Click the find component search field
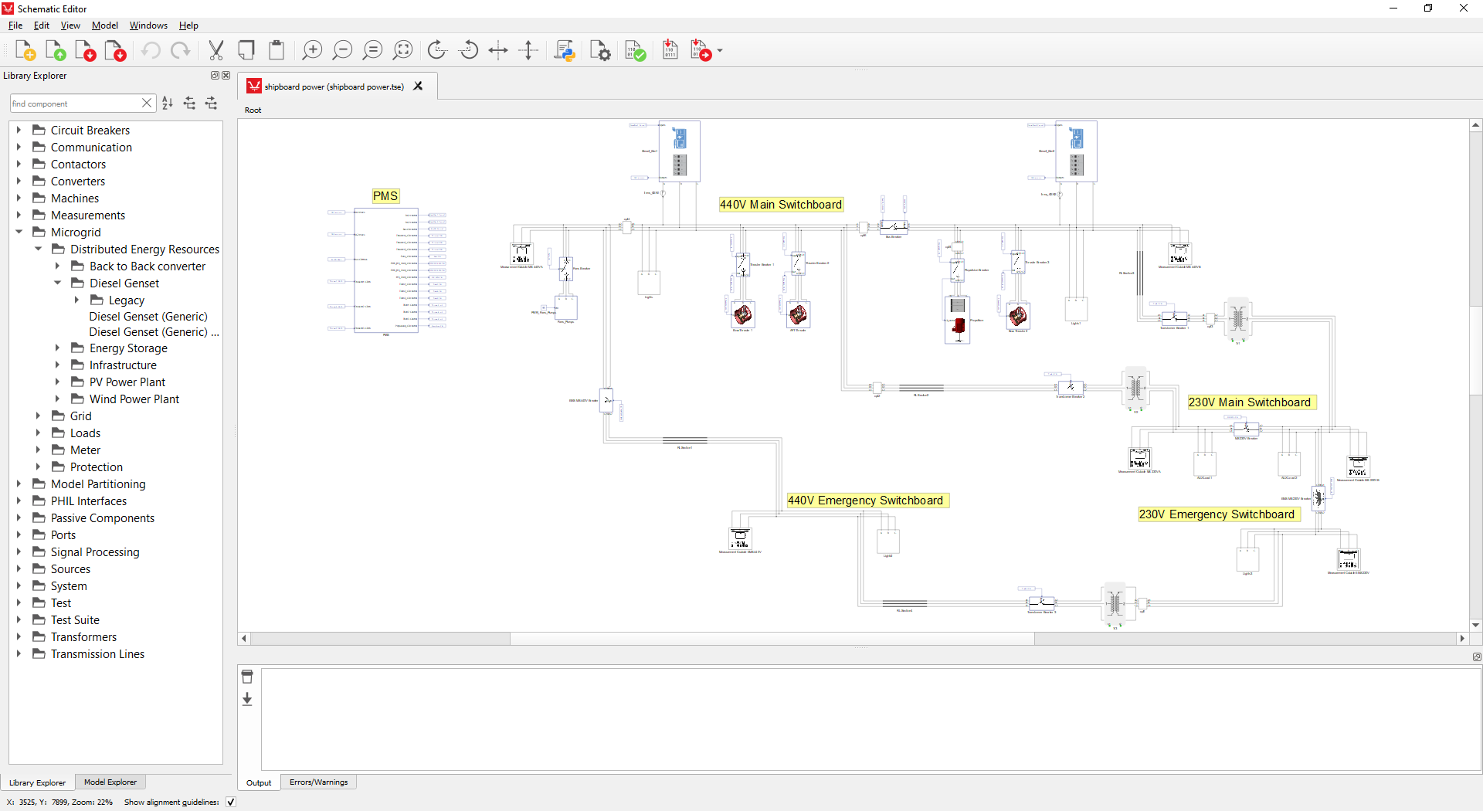The image size is (1483, 811). click(73, 103)
